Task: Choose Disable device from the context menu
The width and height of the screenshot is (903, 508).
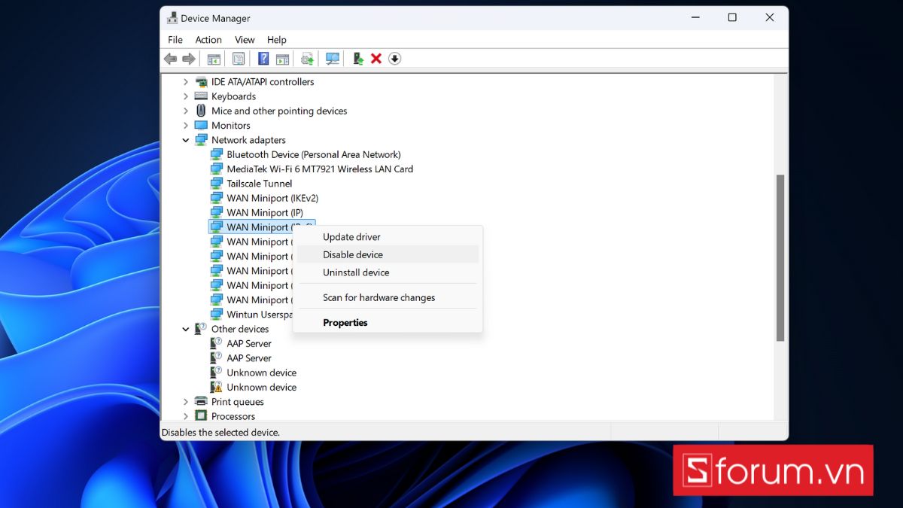Action: click(388, 254)
